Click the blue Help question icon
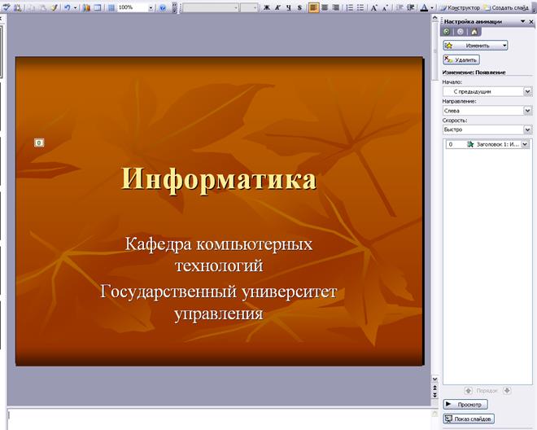The image size is (537, 430). click(x=163, y=7)
